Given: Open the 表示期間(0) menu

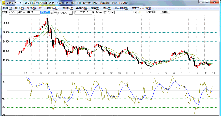Looking at the screenshot, I should [x=122, y=8].
